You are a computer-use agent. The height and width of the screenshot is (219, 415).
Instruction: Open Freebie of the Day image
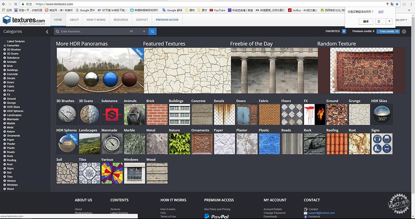coord(274,70)
